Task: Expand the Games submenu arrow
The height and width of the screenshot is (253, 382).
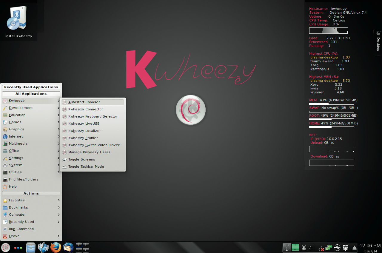Action: pyautogui.click(x=59, y=122)
